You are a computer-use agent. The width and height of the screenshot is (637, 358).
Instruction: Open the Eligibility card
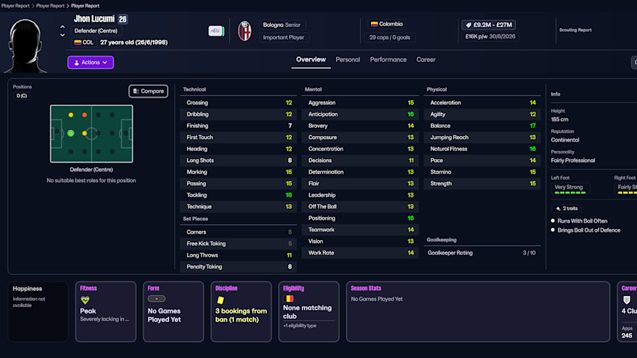309,312
